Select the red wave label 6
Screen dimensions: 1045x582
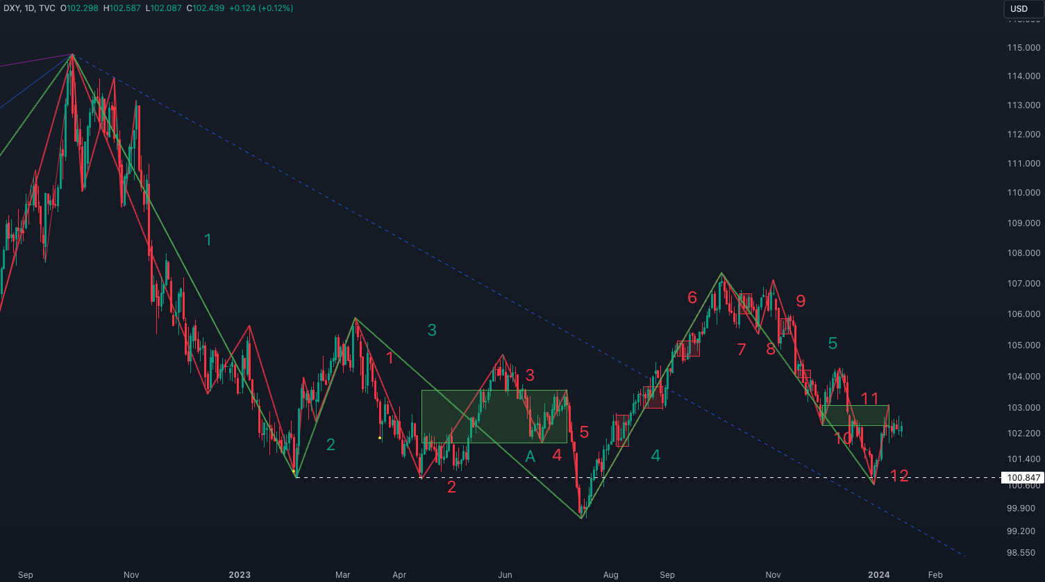[692, 298]
